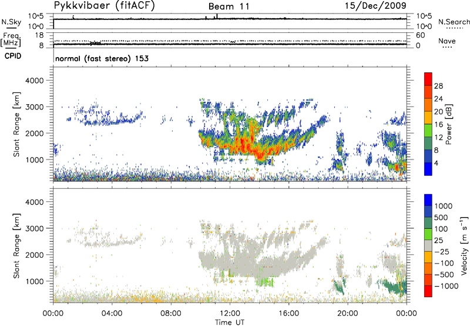The image size is (470, 326).
Task: Click the '16:00' time tick label
Action: (288, 314)
